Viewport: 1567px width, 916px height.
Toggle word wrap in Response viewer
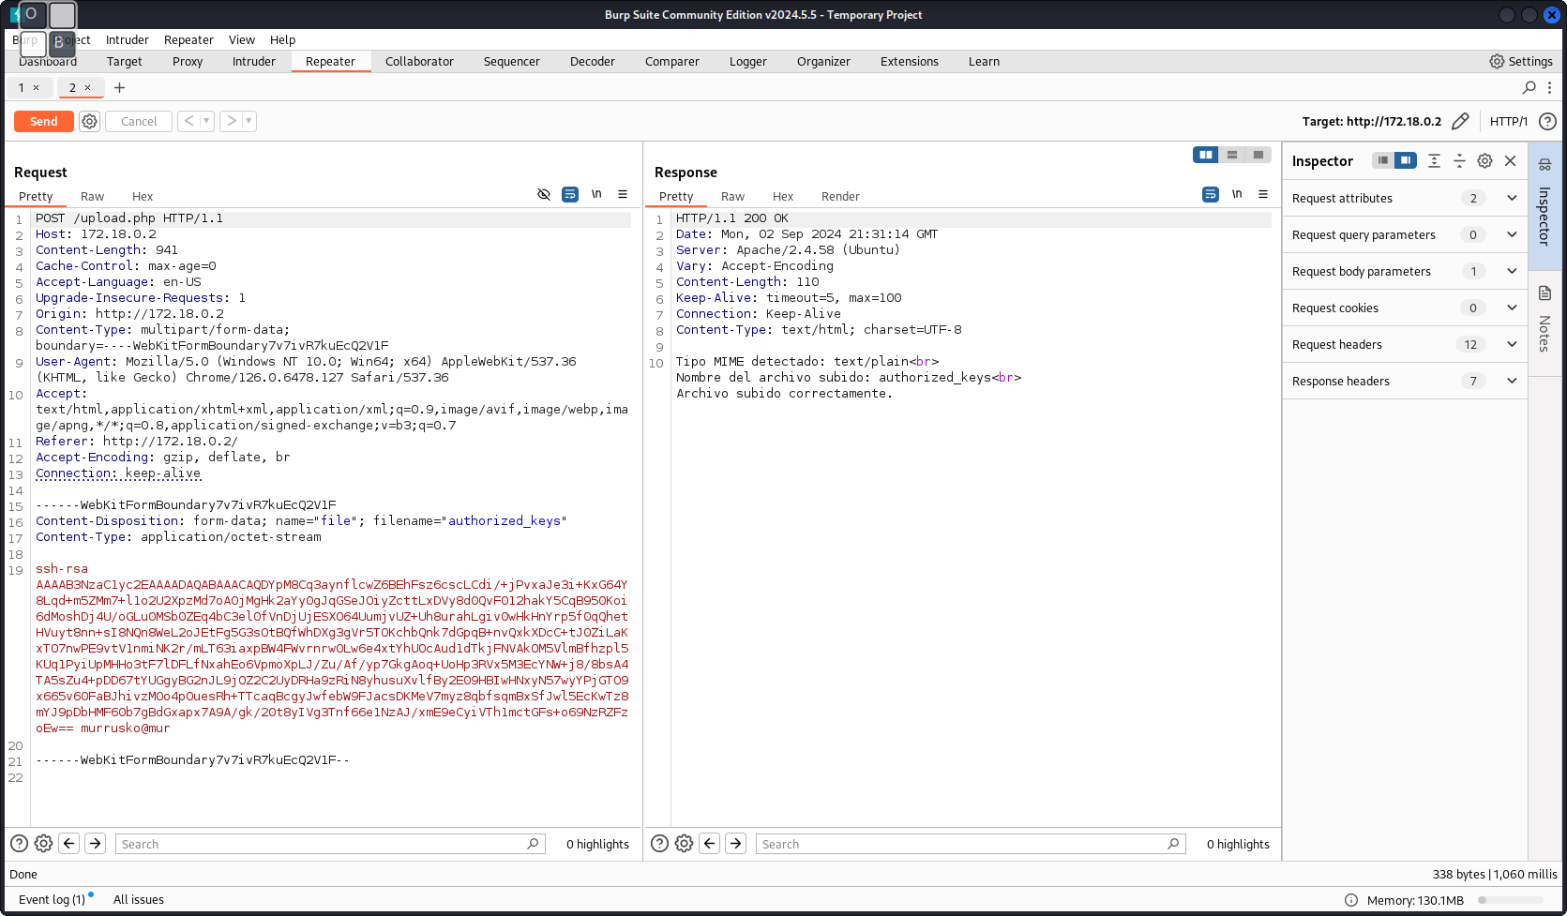1211,194
